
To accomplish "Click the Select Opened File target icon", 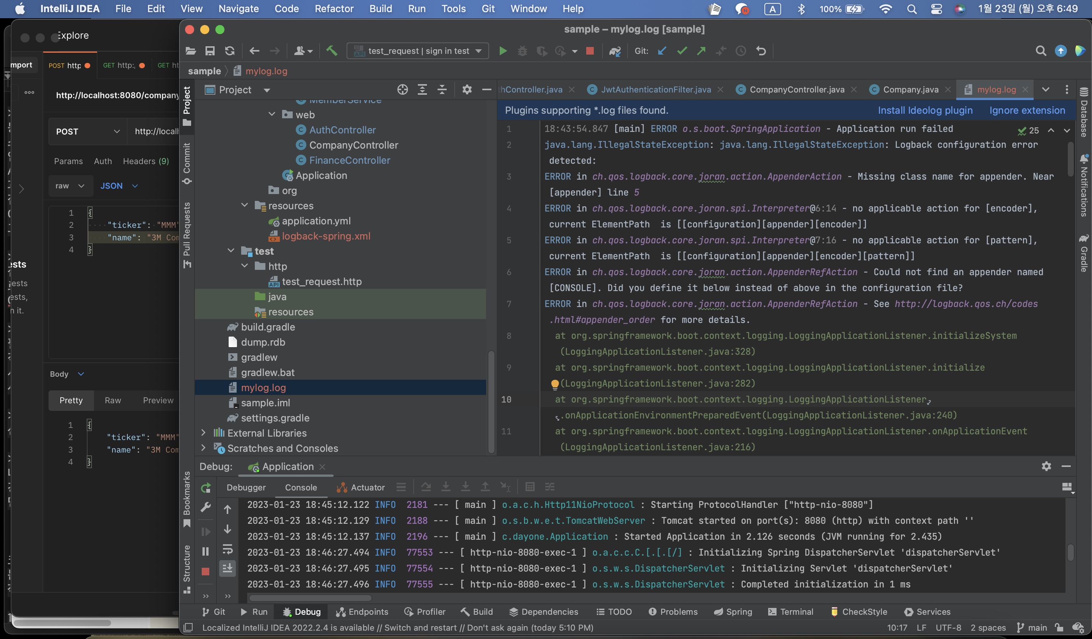I will click(x=403, y=90).
